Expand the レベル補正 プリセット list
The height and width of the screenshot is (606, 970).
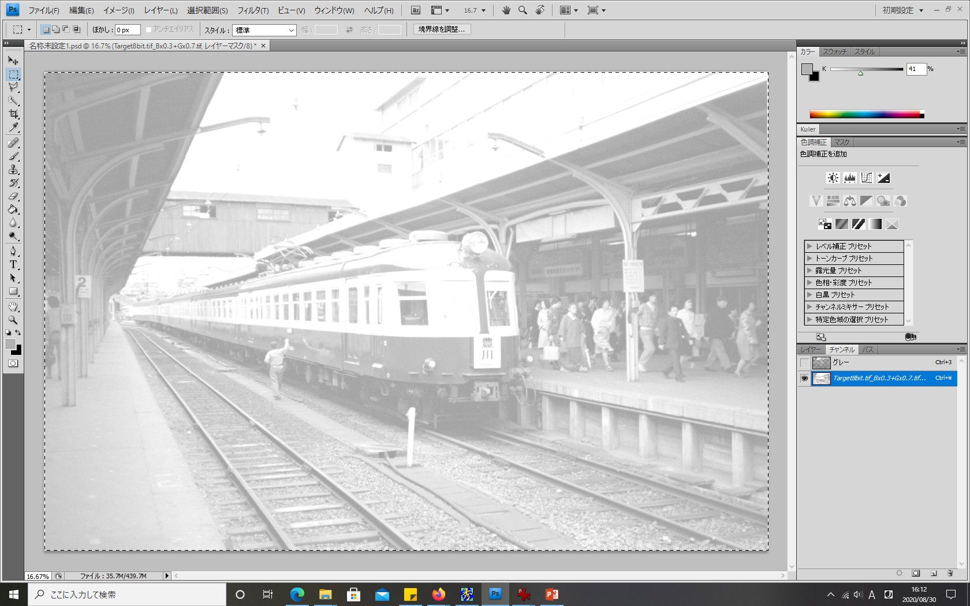point(809,246)
